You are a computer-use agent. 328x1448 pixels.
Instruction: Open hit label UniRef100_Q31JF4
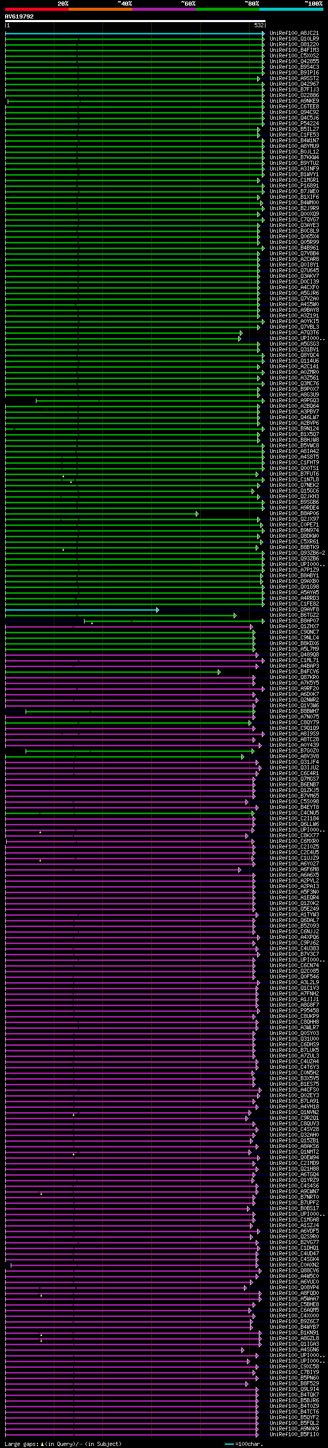tap(294, 762)
